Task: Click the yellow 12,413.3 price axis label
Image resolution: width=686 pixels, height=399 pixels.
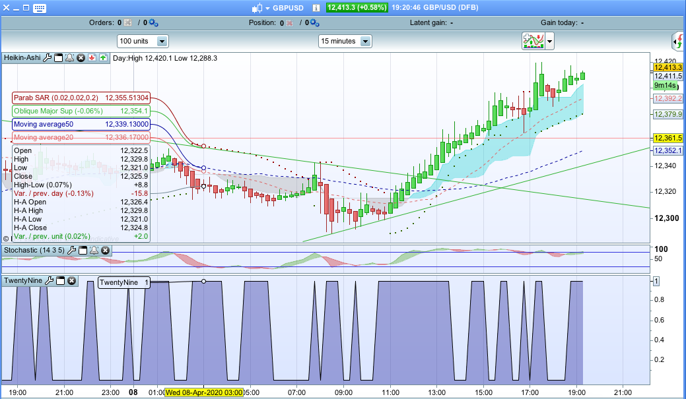Action: pyautogui.click(x=668, y=67)
